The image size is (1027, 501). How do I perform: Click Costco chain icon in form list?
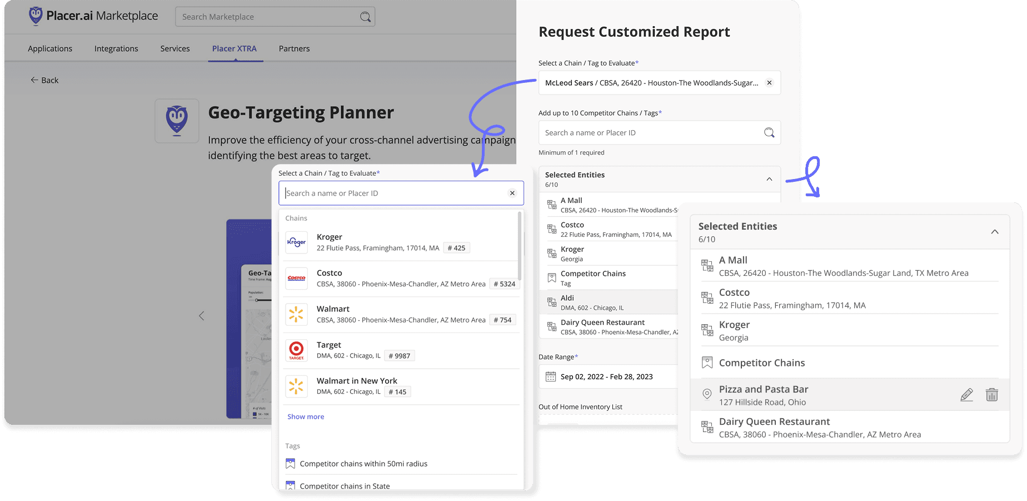click(552, 229)
